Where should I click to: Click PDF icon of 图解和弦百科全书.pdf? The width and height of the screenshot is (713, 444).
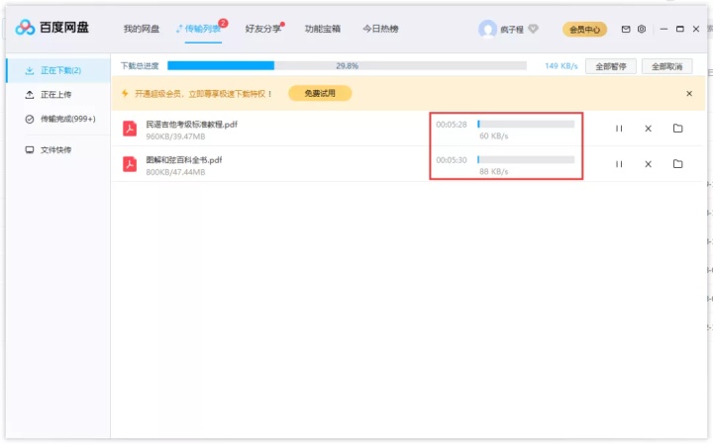pos(130,164)
